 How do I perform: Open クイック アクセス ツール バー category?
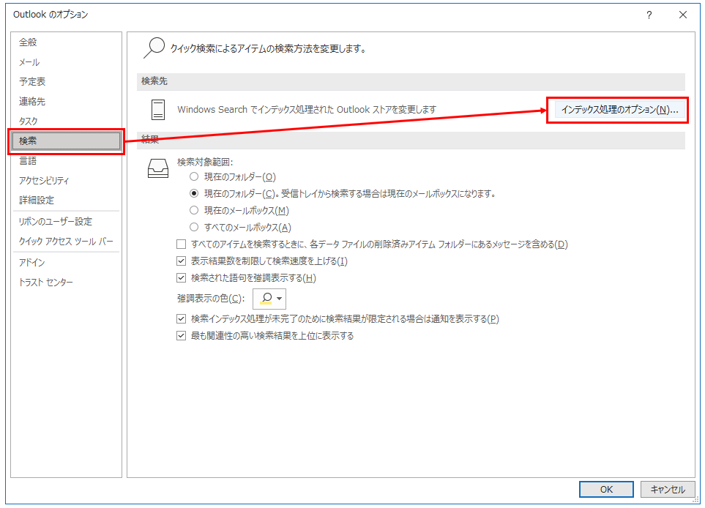click(66, 241)
